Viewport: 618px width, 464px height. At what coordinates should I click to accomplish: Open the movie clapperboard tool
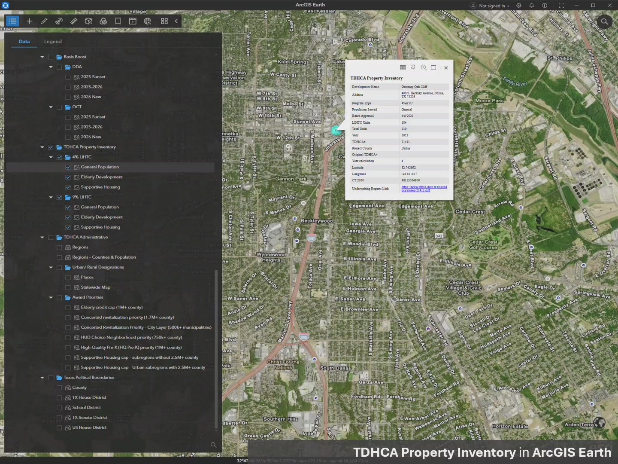pos(133,21)
